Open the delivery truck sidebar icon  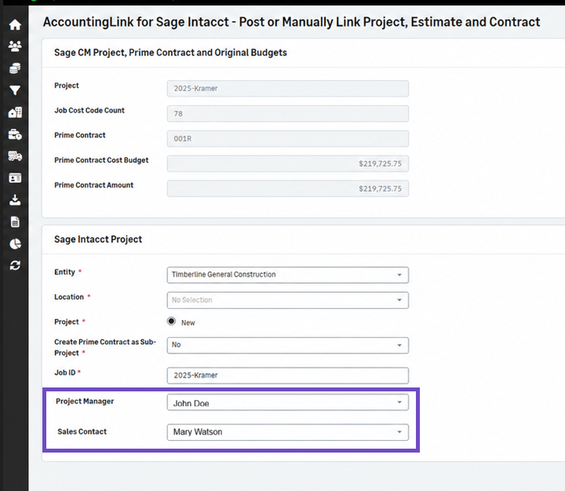click(x=15, y=156)
